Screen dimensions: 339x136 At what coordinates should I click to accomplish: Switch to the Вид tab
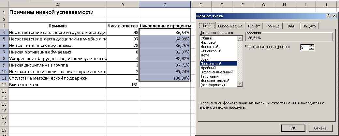pyautogui.click(x=291, y=26)
